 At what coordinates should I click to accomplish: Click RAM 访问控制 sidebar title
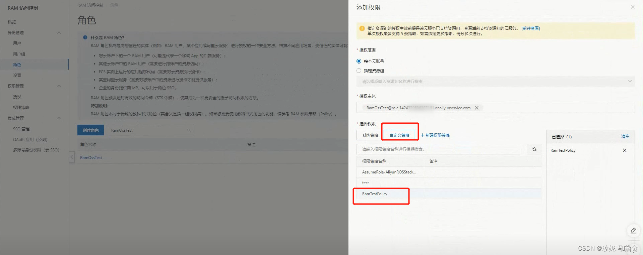(x=23, y=8)
